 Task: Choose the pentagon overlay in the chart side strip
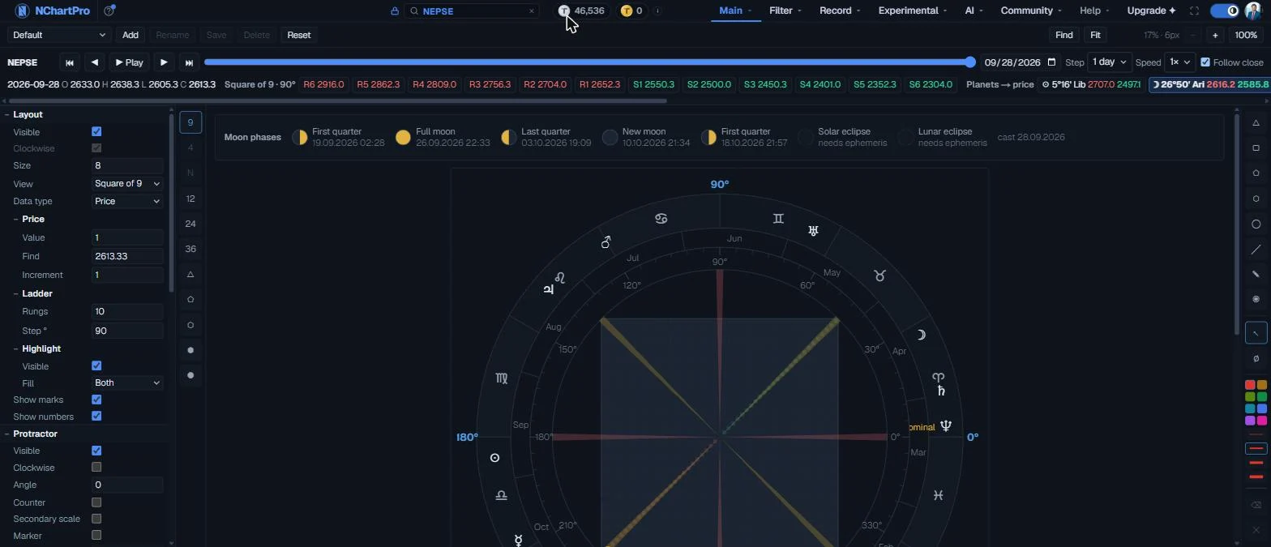pos(190,299)
